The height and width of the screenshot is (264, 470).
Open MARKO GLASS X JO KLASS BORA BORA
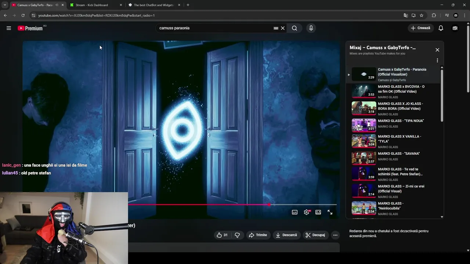pos(393,109)
